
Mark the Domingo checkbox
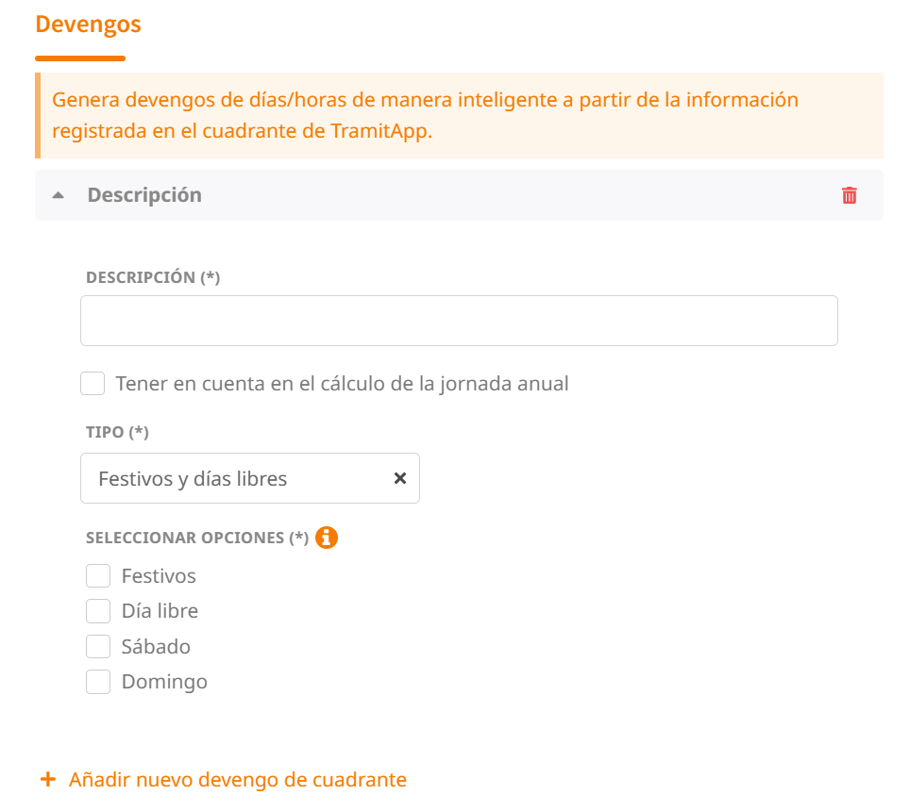[98, 681]
